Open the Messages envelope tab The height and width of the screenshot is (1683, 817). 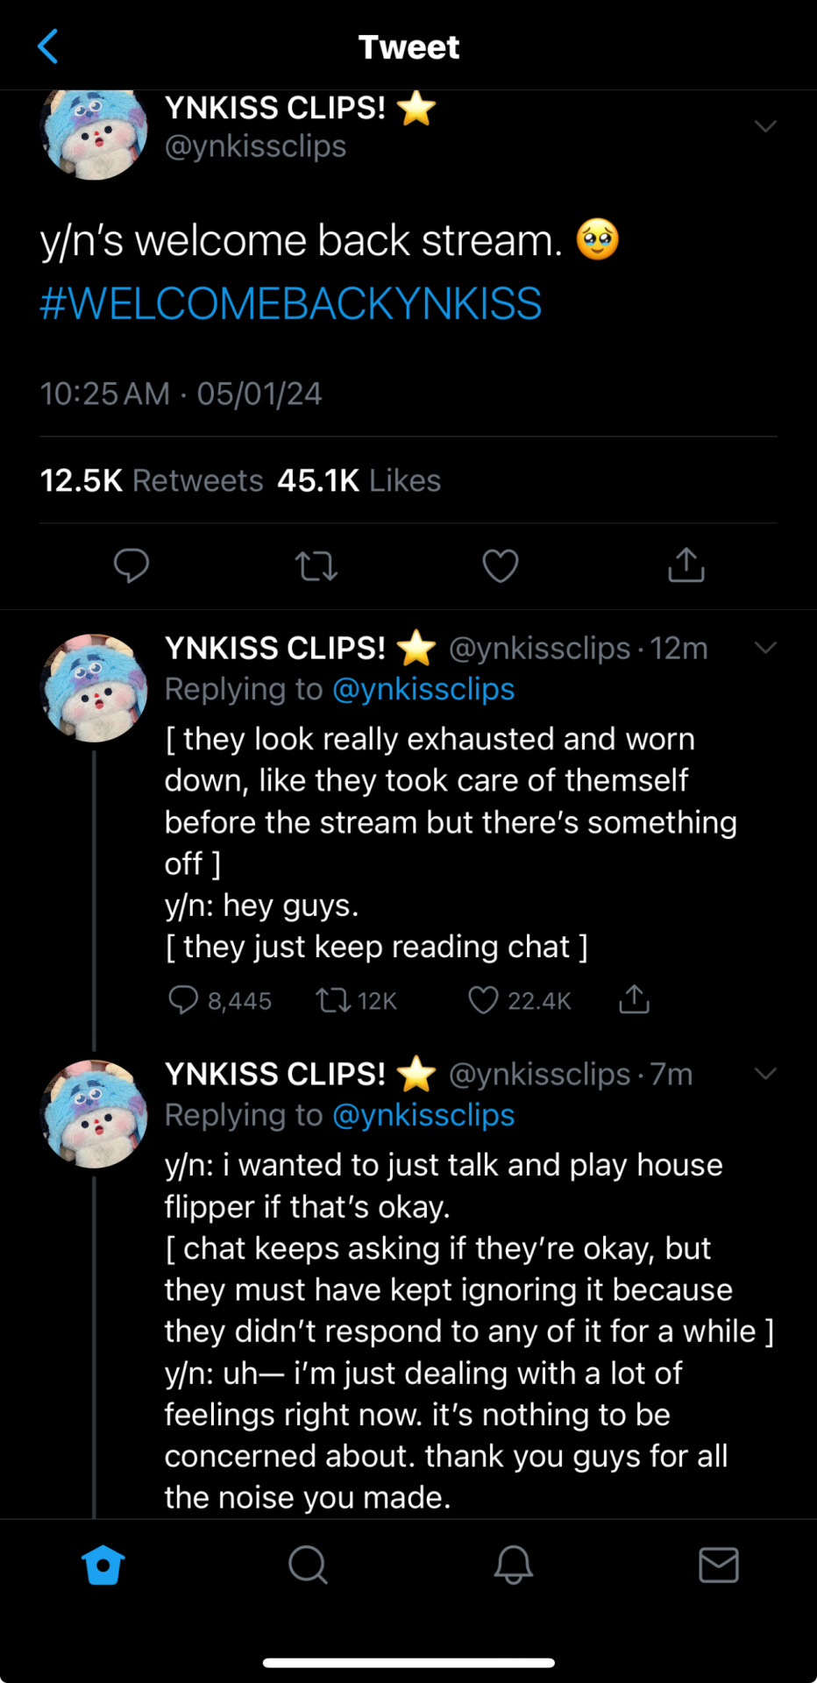[x=719, y=1565]
